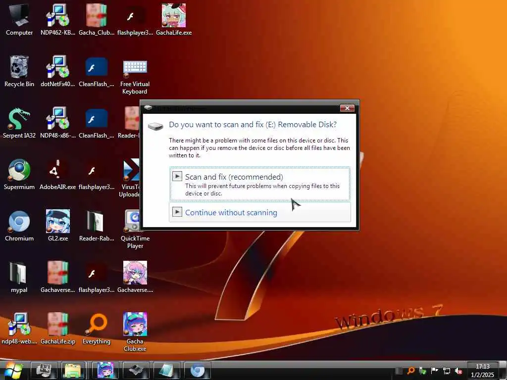The image size is (507, 380).
Task: Open the Computer desktop icon
Action: click(x=19, y=19)
